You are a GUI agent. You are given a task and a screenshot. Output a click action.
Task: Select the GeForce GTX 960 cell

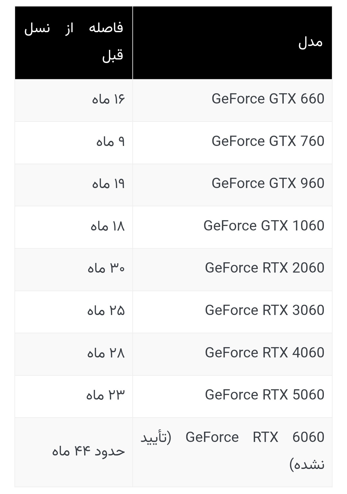tap(232, 185)
